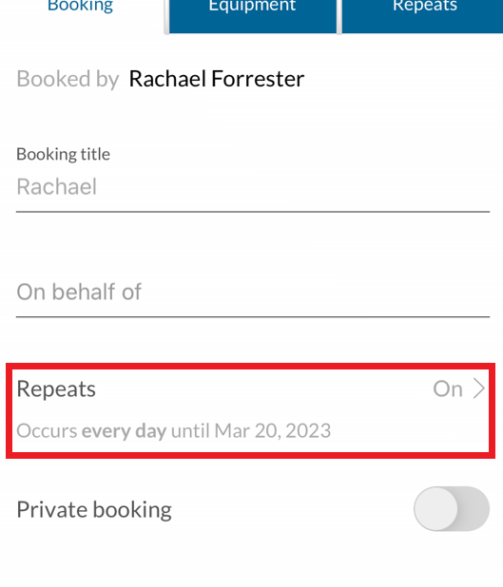503x587 pixels.
Task: Click the bold 'every day' text
Action: (x=124, y=431)
